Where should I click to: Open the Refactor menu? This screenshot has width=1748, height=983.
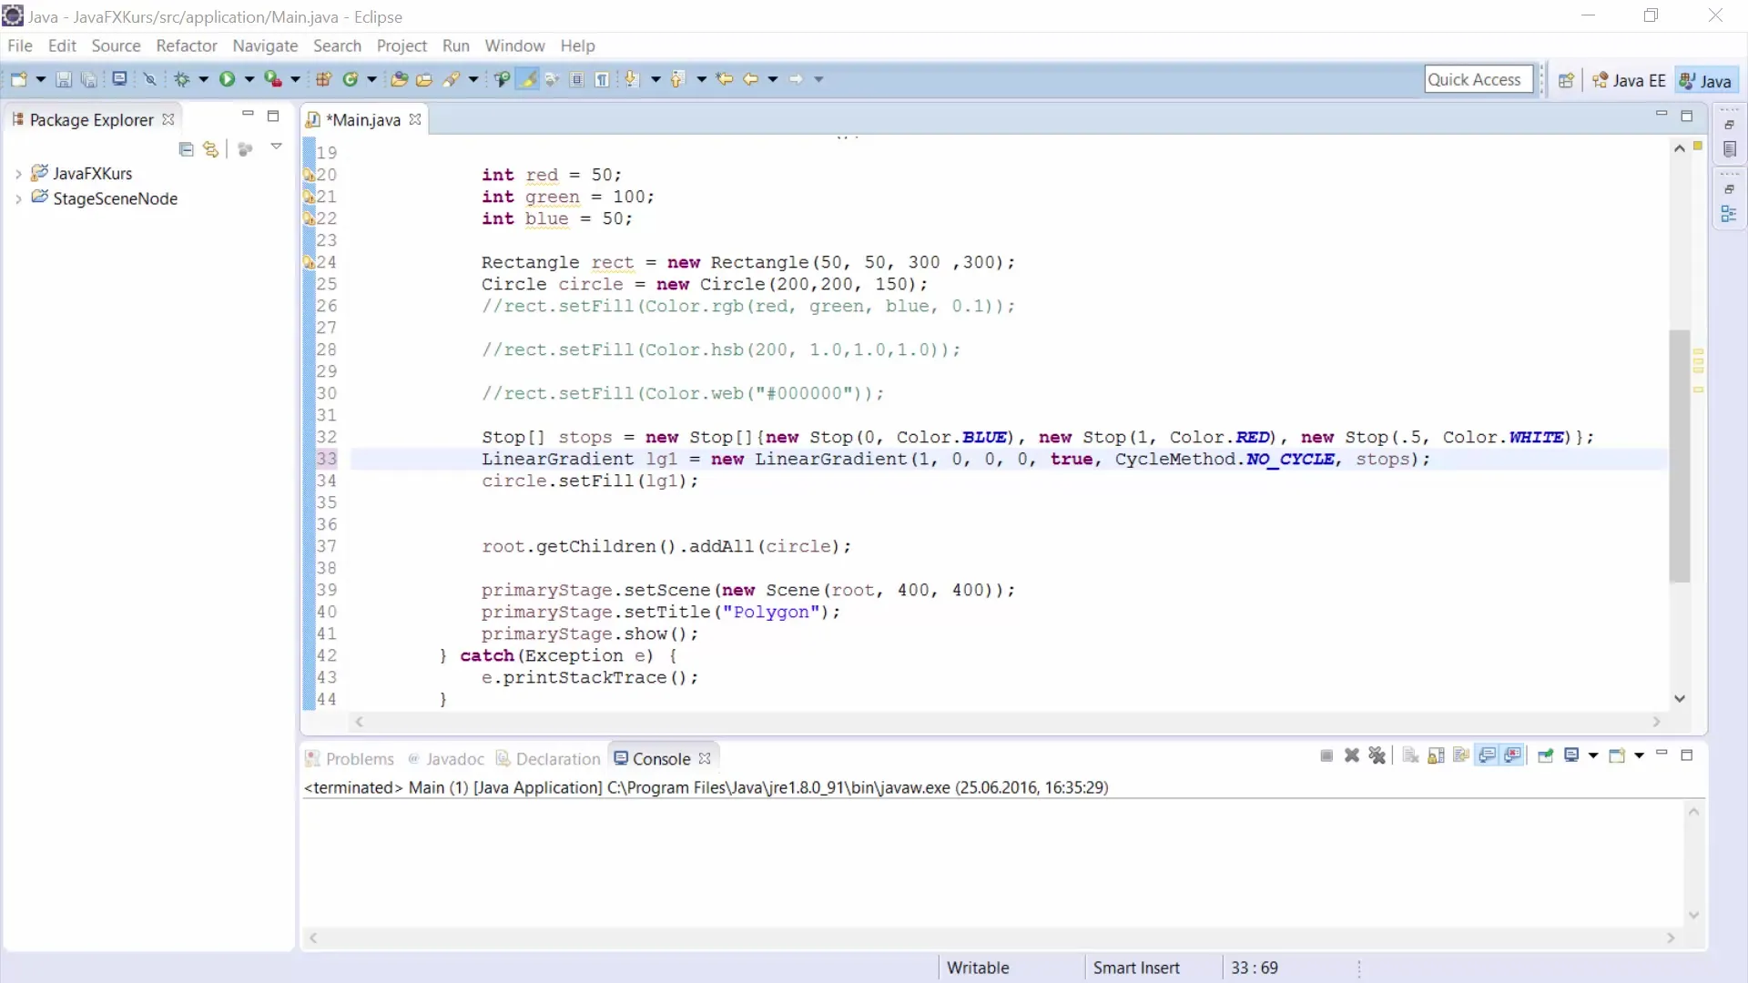click(187, 46)
